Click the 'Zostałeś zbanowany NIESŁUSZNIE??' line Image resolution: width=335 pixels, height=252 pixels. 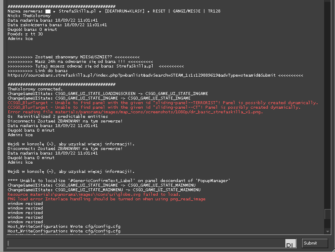[x=73, y=57]
